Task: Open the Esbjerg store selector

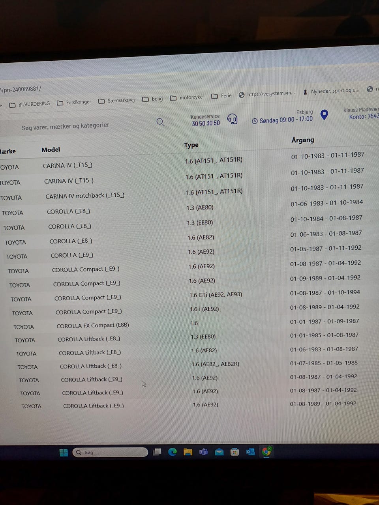Action: [x=304, y=112]
